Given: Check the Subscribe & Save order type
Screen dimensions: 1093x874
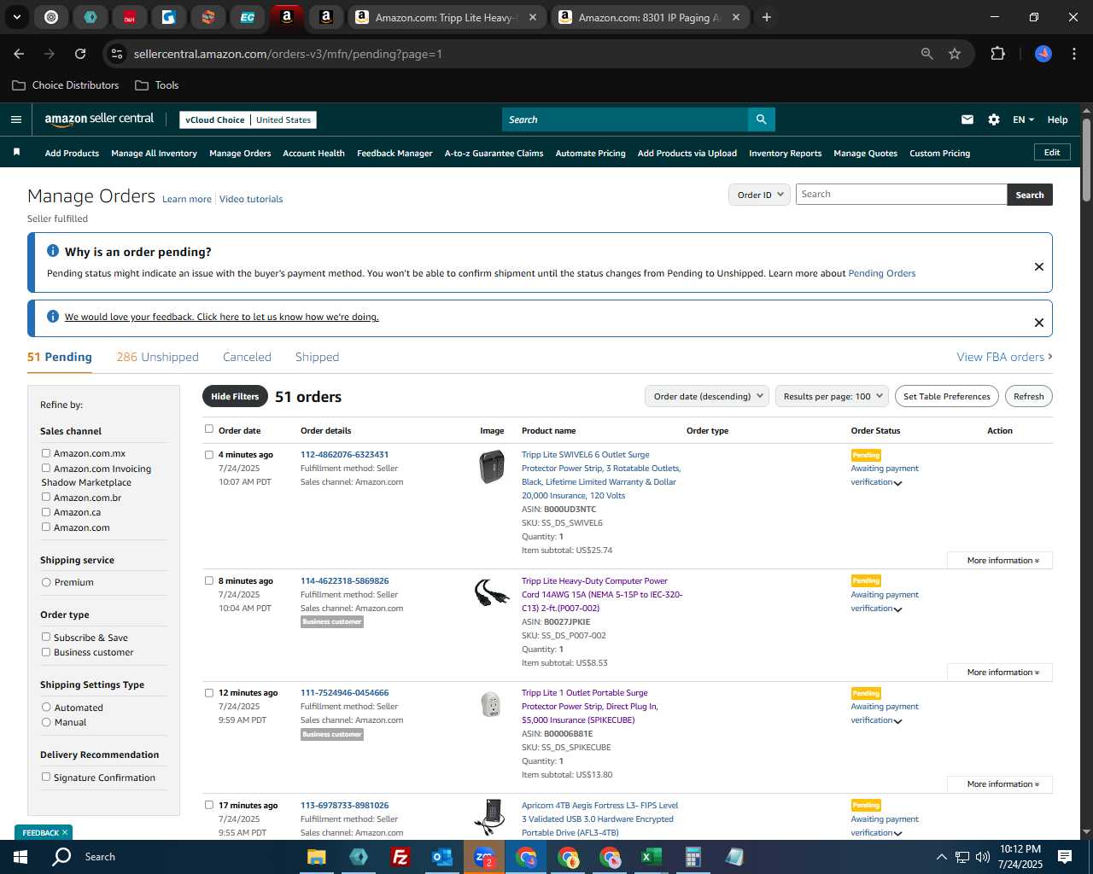Looking at the screenshot, I should click(x=46, y=637).
